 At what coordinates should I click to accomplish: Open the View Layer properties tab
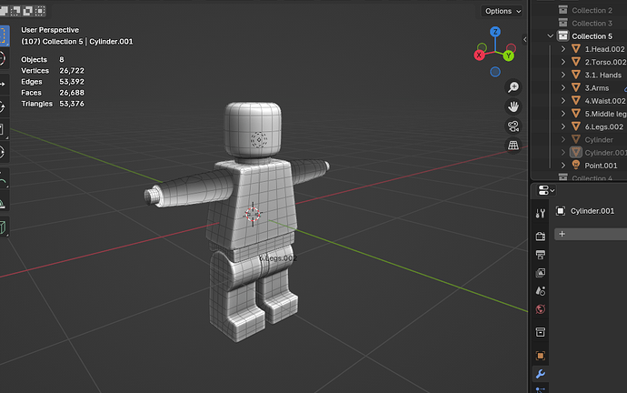[x=541, y=273]
